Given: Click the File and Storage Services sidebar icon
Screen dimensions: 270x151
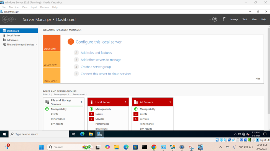Looking at the screenshot, I should pos(4,45).
